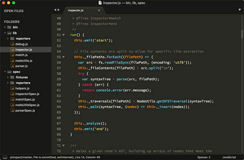The image size is (244, 160).
Task: Go to the previous tab using left arrow
Action: [55, 10]
